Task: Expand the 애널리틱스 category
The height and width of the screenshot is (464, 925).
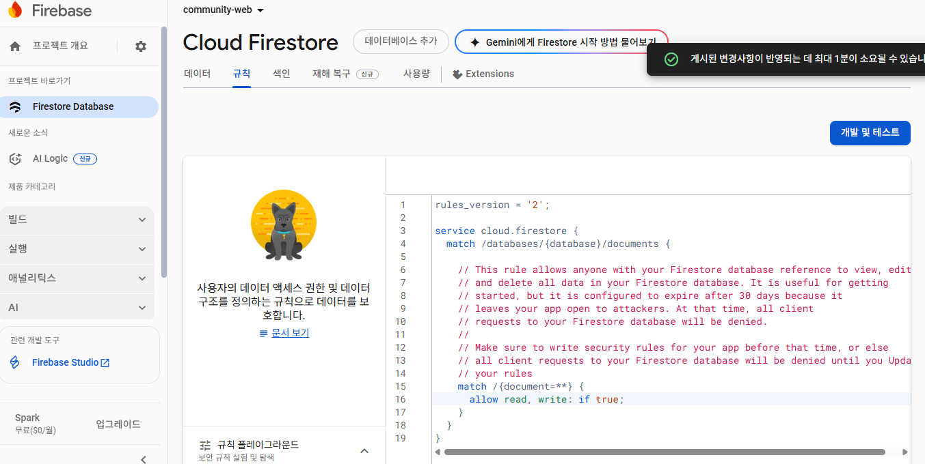Action: point(77,278)
